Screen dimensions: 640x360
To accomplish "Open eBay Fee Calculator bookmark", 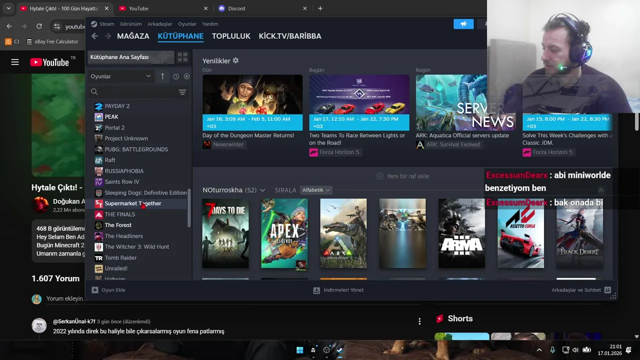I will [x=52, y=41].
